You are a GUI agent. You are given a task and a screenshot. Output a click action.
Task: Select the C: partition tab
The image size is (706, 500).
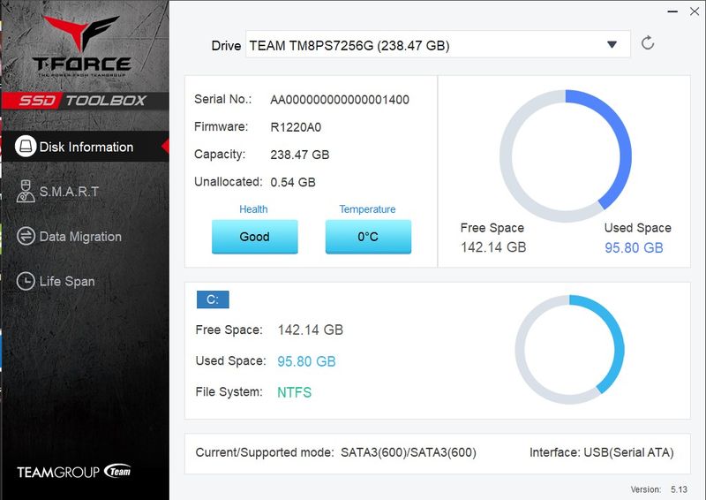tap(213, 299)
